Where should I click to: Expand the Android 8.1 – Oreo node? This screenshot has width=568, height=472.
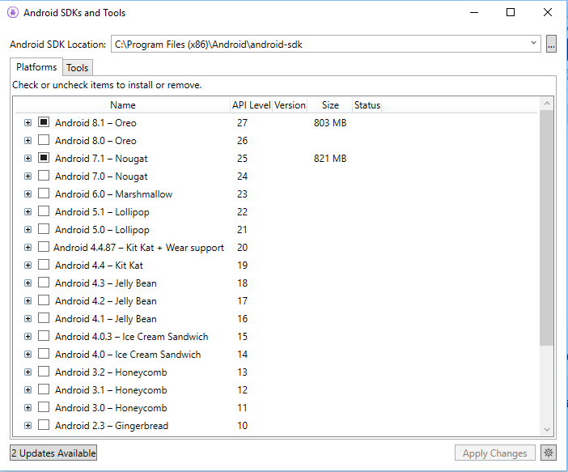pyautogui.click(x=28, y=122)
